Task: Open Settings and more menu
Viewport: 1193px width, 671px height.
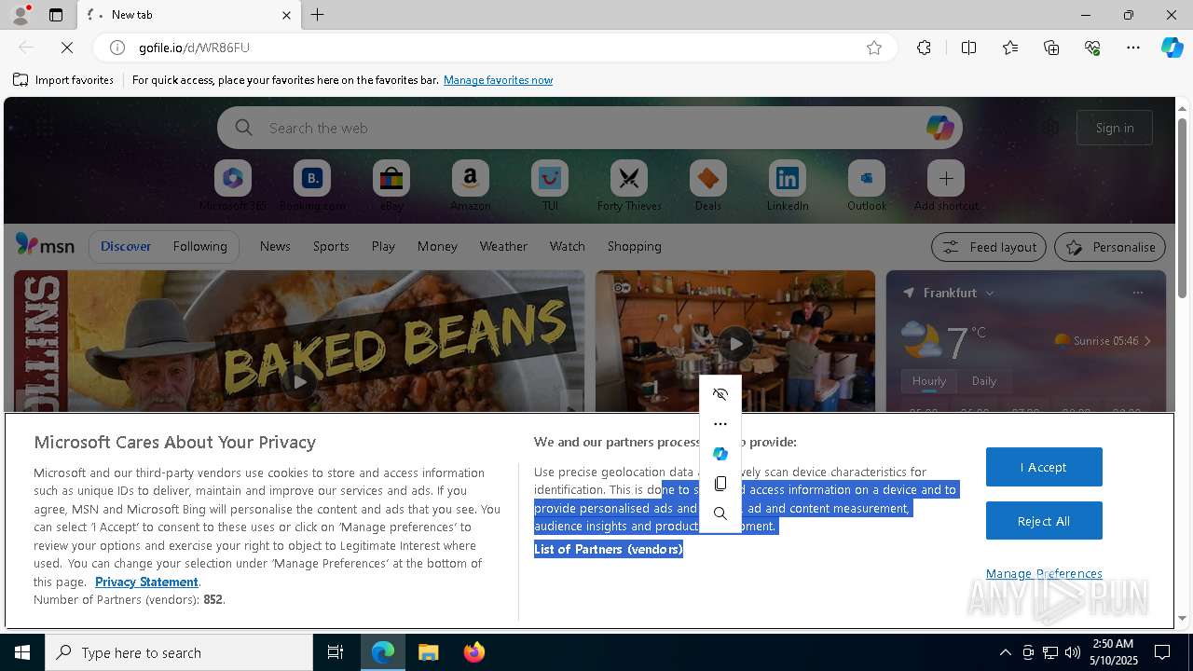Action: point(1133,48)
